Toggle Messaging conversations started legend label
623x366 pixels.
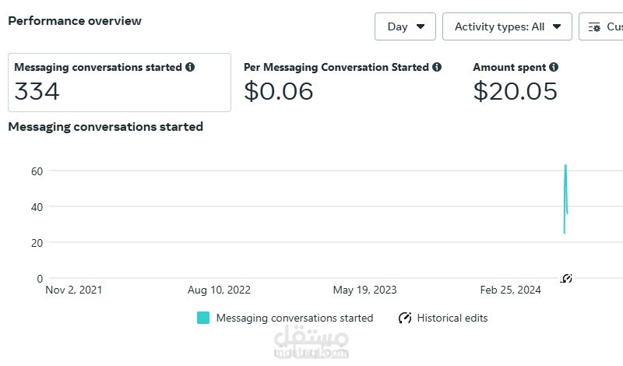pos(294,318)
